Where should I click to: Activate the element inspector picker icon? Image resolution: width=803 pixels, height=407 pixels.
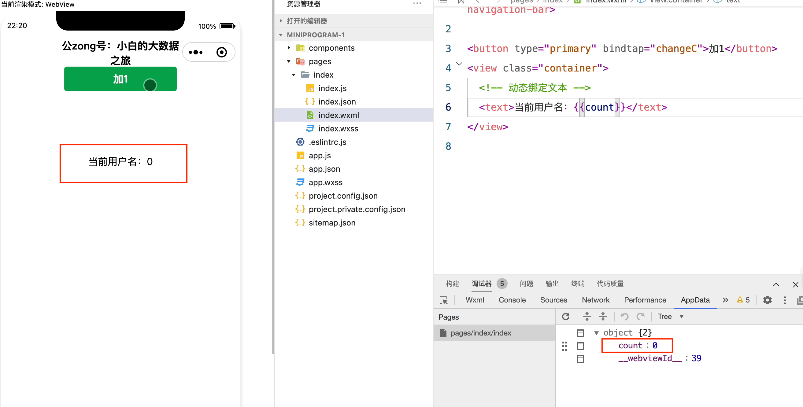[444, 300]
